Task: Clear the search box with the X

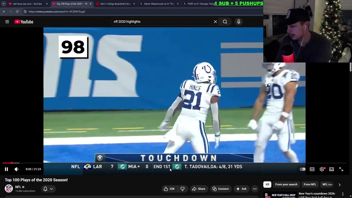Action: [x=215, y=22]
